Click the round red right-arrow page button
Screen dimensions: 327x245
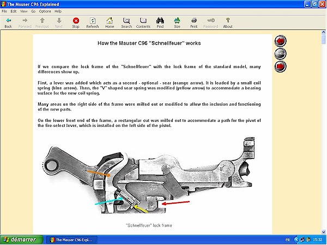280,66
